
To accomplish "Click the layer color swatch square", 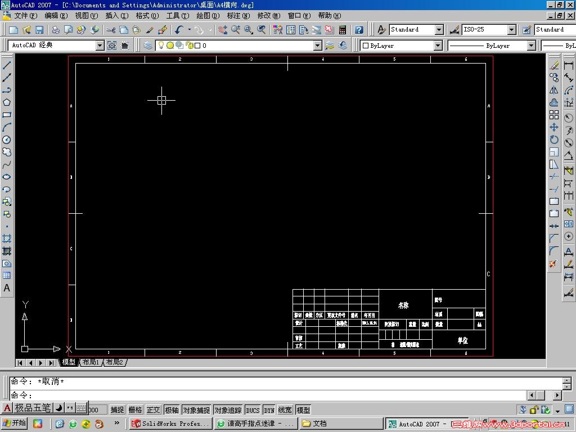I will click(197, 46).
